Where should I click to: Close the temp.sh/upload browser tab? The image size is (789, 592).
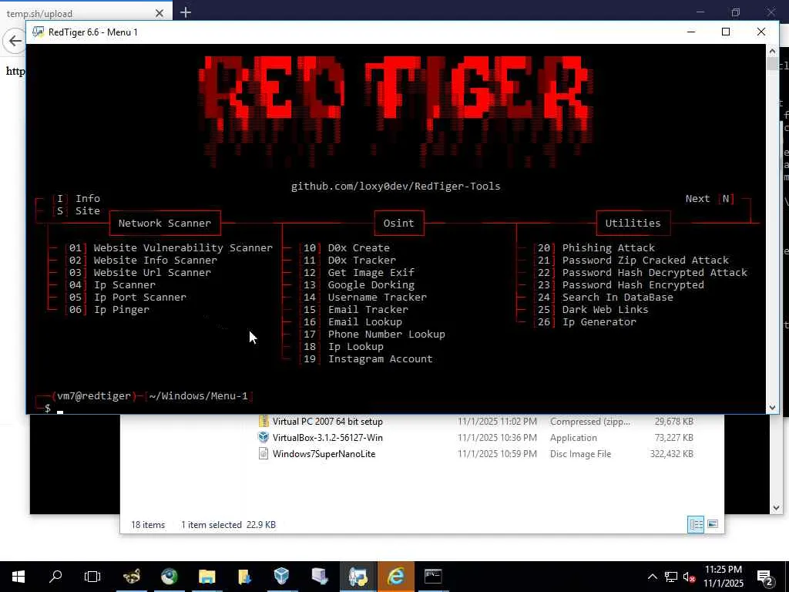click(159, 13)
